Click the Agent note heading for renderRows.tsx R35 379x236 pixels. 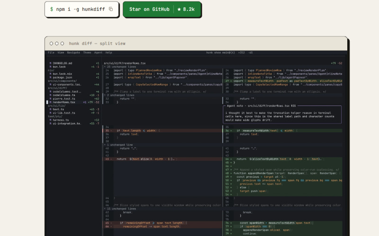[262, 105]
